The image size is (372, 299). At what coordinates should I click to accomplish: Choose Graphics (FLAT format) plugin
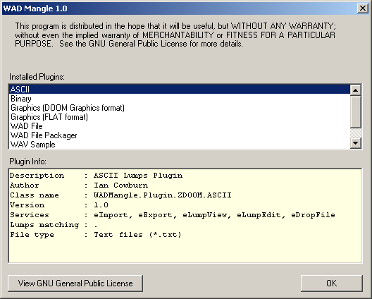pos(180,117)
